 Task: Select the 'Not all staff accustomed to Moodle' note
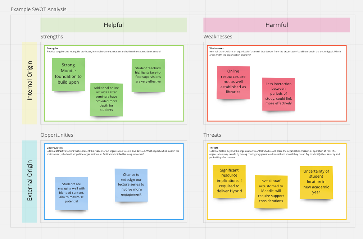(271, 191)
